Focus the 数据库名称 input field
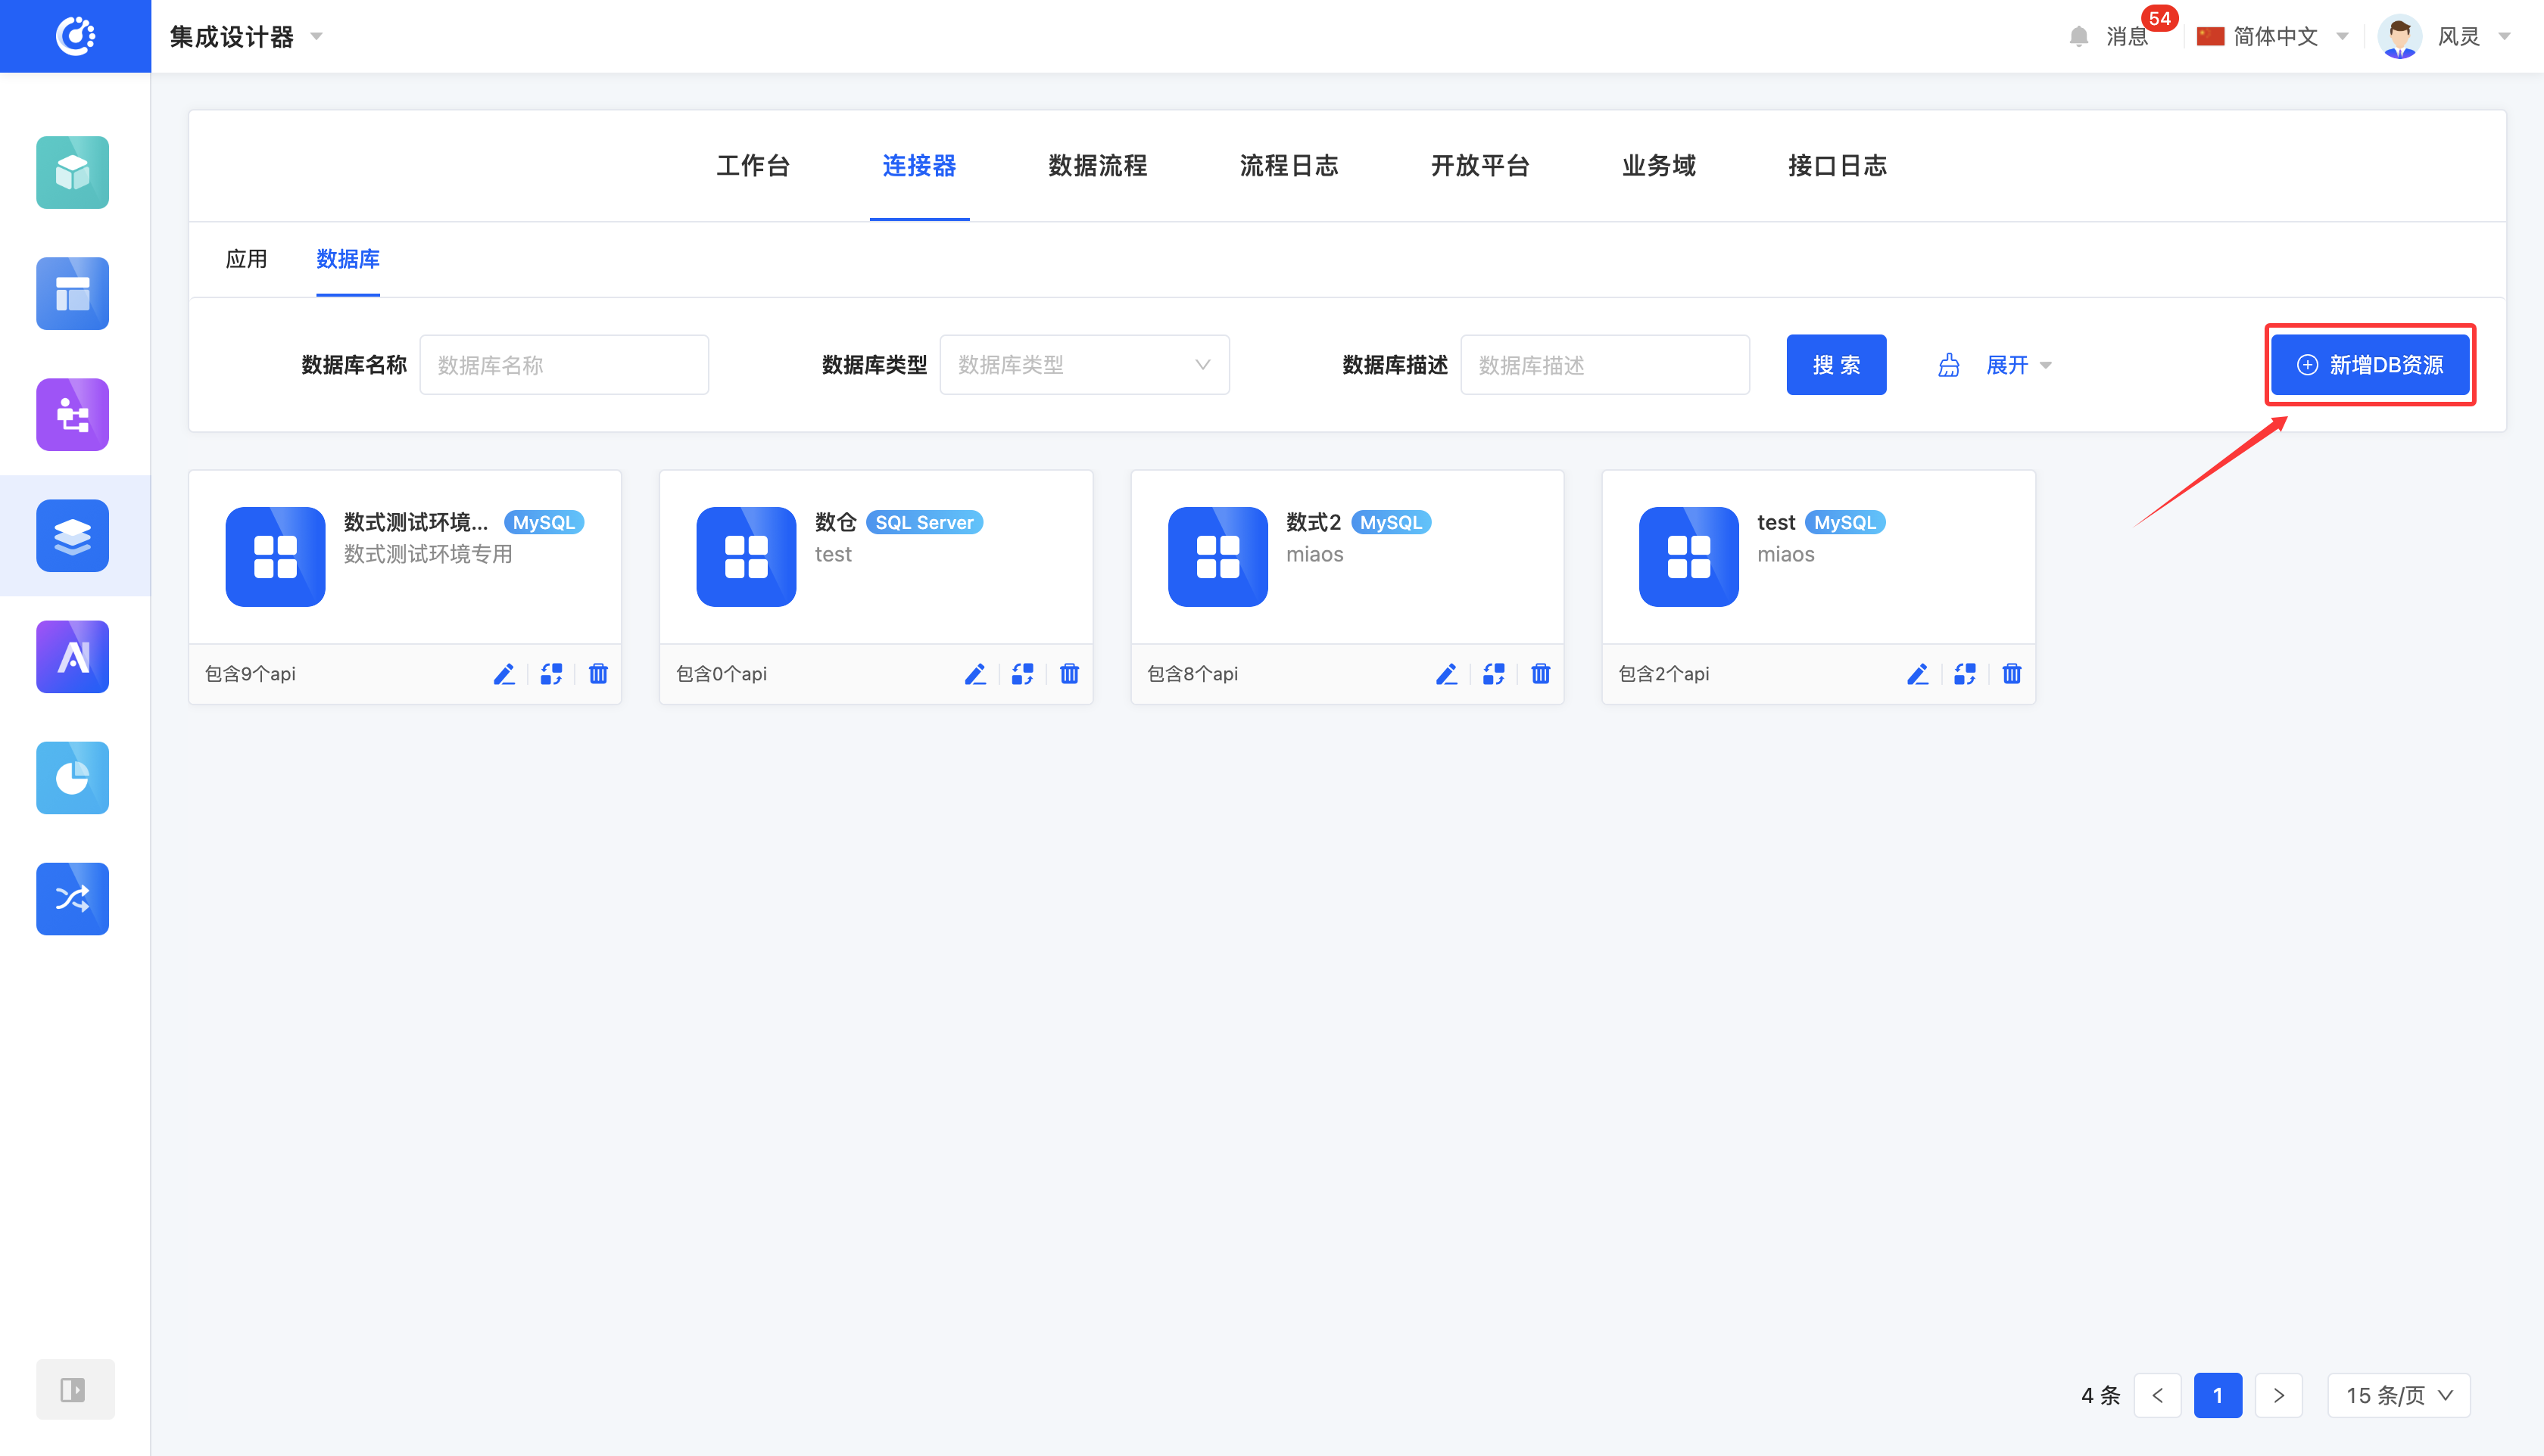The width and height of the screenshot is (2544, 1456). 563,365
